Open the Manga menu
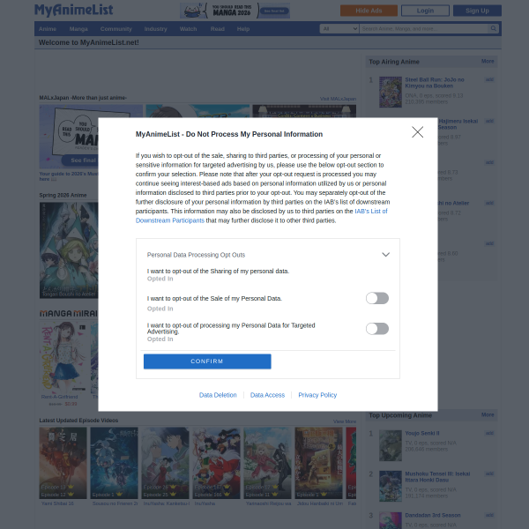The height and width of the screenshot is (529, 529). [x=78, y=29]
